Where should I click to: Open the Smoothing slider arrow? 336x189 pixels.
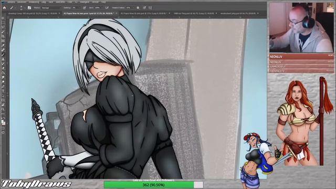pyautogui.click(x=133, y=8)
